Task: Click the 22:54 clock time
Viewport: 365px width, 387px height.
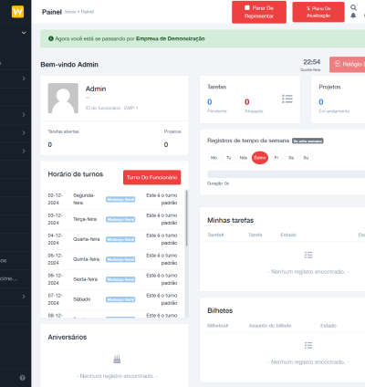Action: coord(312,62)
